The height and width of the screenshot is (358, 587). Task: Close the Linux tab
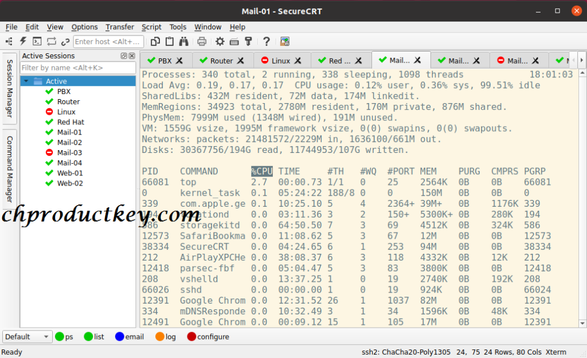tap(298, 61)
